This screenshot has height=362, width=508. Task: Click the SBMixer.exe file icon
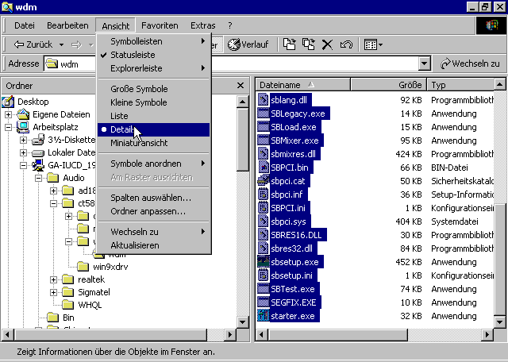tap(263, 141)
